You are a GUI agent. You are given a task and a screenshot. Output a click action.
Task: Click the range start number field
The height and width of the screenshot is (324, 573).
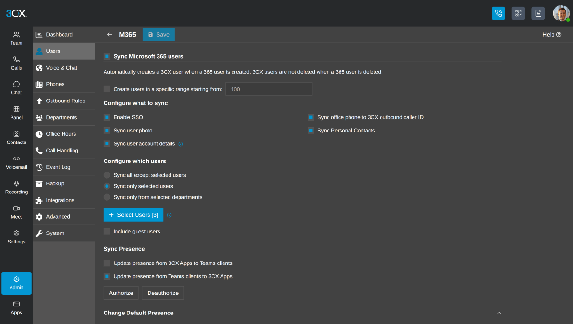(x=269, y=89)
